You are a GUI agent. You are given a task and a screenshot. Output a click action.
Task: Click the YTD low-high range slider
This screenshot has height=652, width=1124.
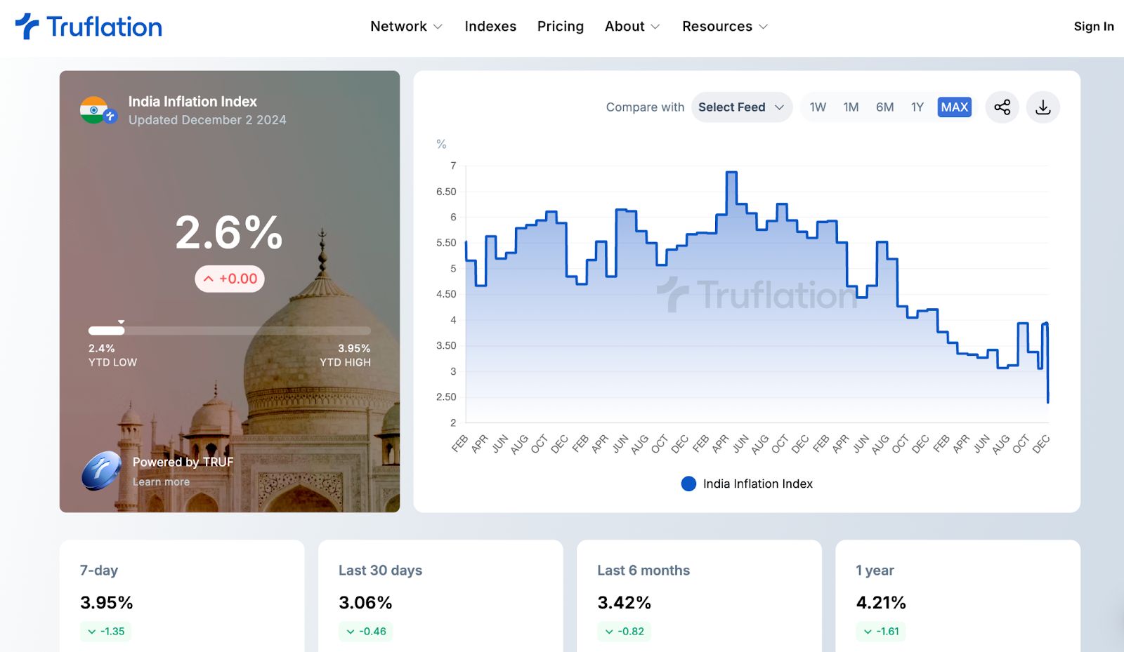pyautogui.click(x=229, y=331)
